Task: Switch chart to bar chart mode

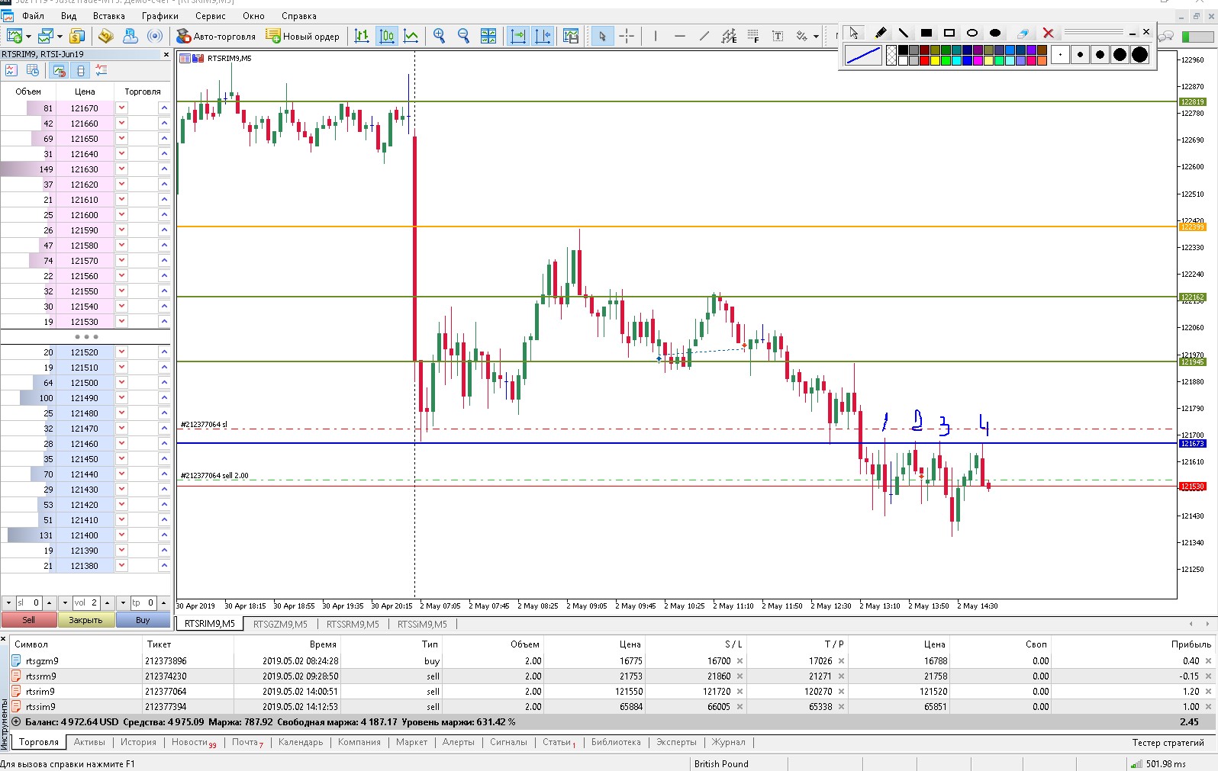Action: (362, 36)
